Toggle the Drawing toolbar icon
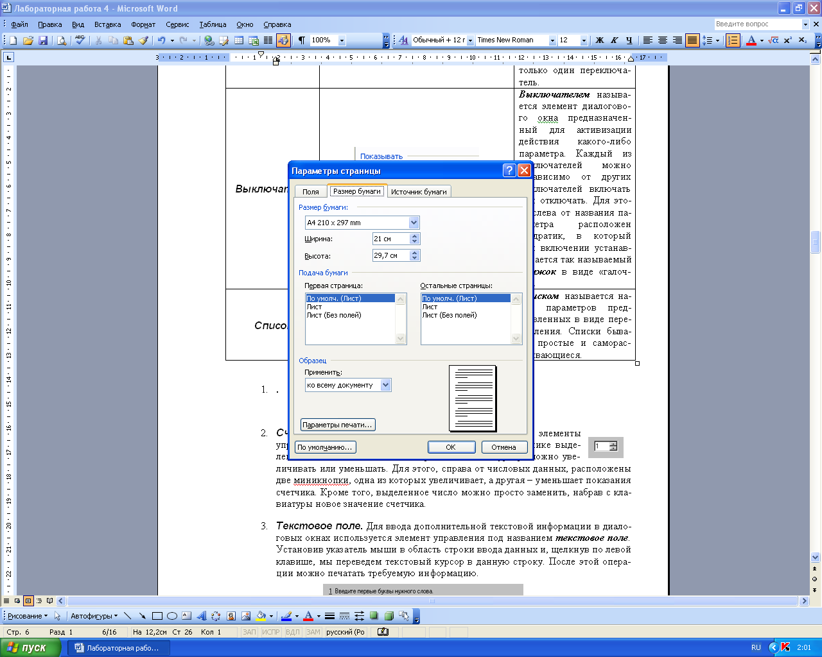 point(283,40)
